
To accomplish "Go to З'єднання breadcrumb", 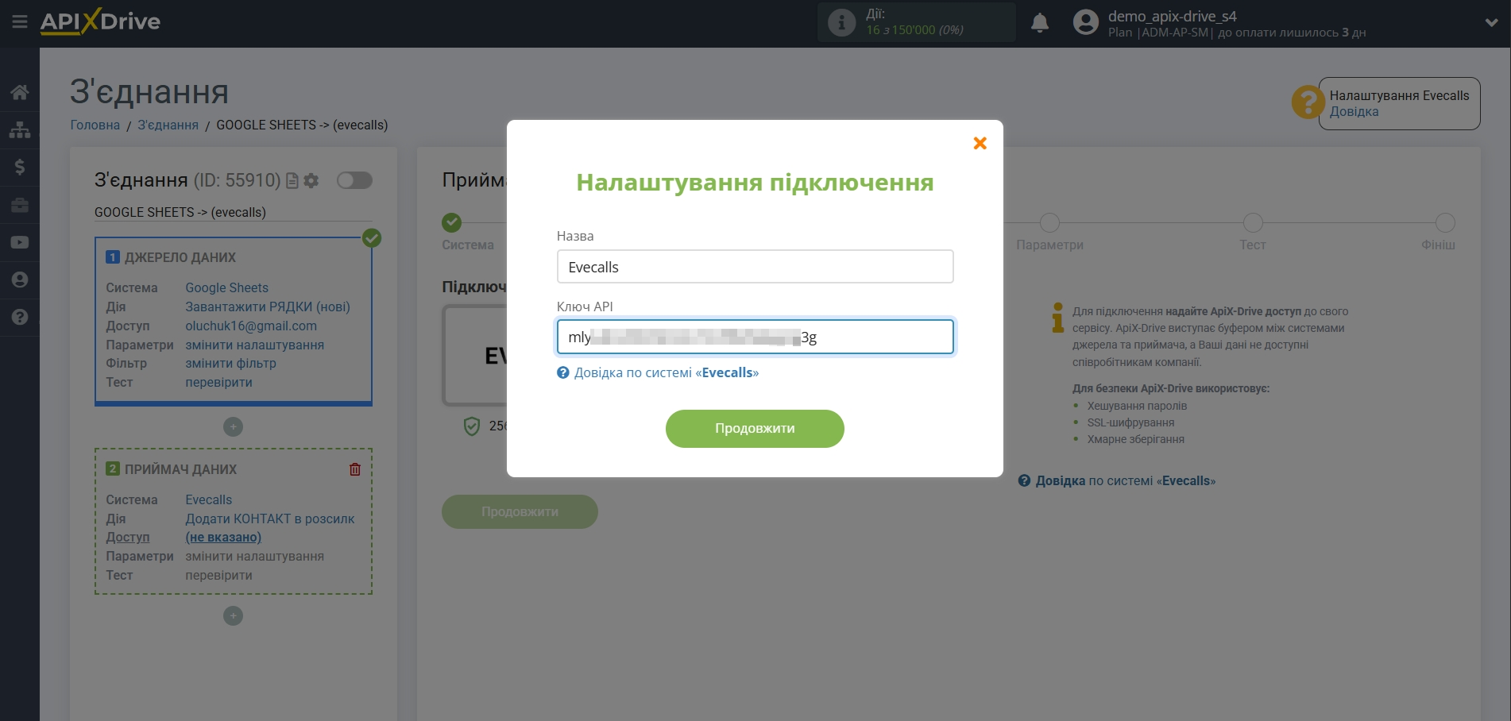I will point(168,125).
